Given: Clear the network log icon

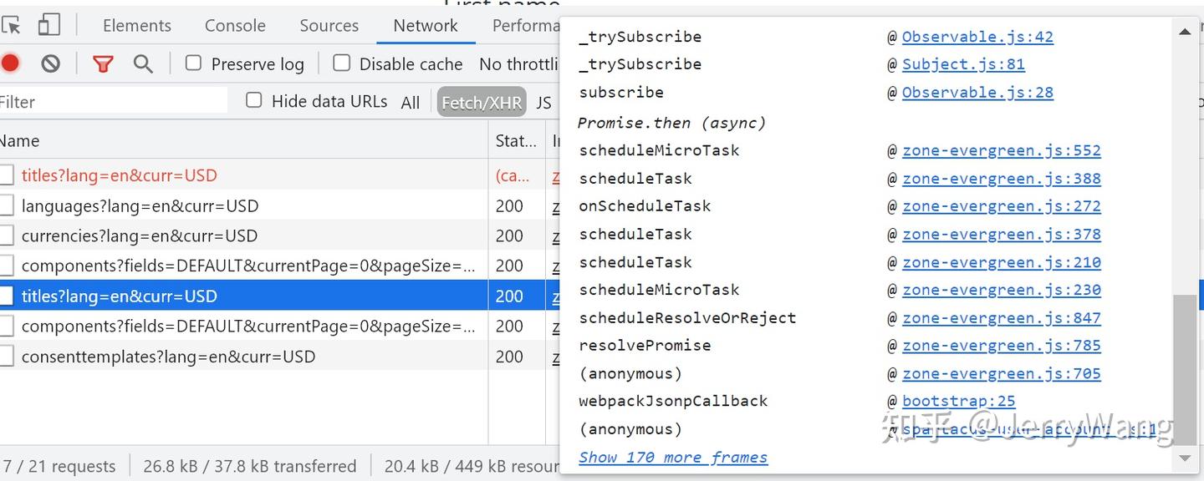Looking at the screenshot, I should coord(51,63).
